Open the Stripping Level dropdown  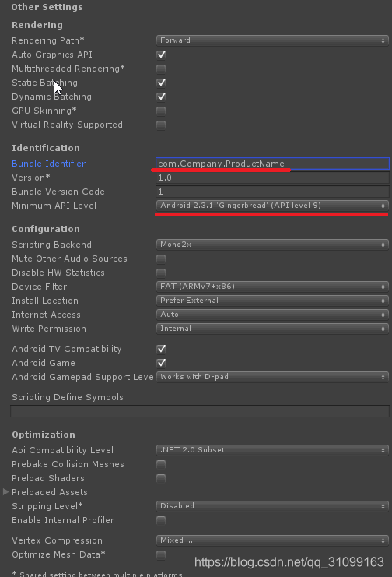point(272,506)
